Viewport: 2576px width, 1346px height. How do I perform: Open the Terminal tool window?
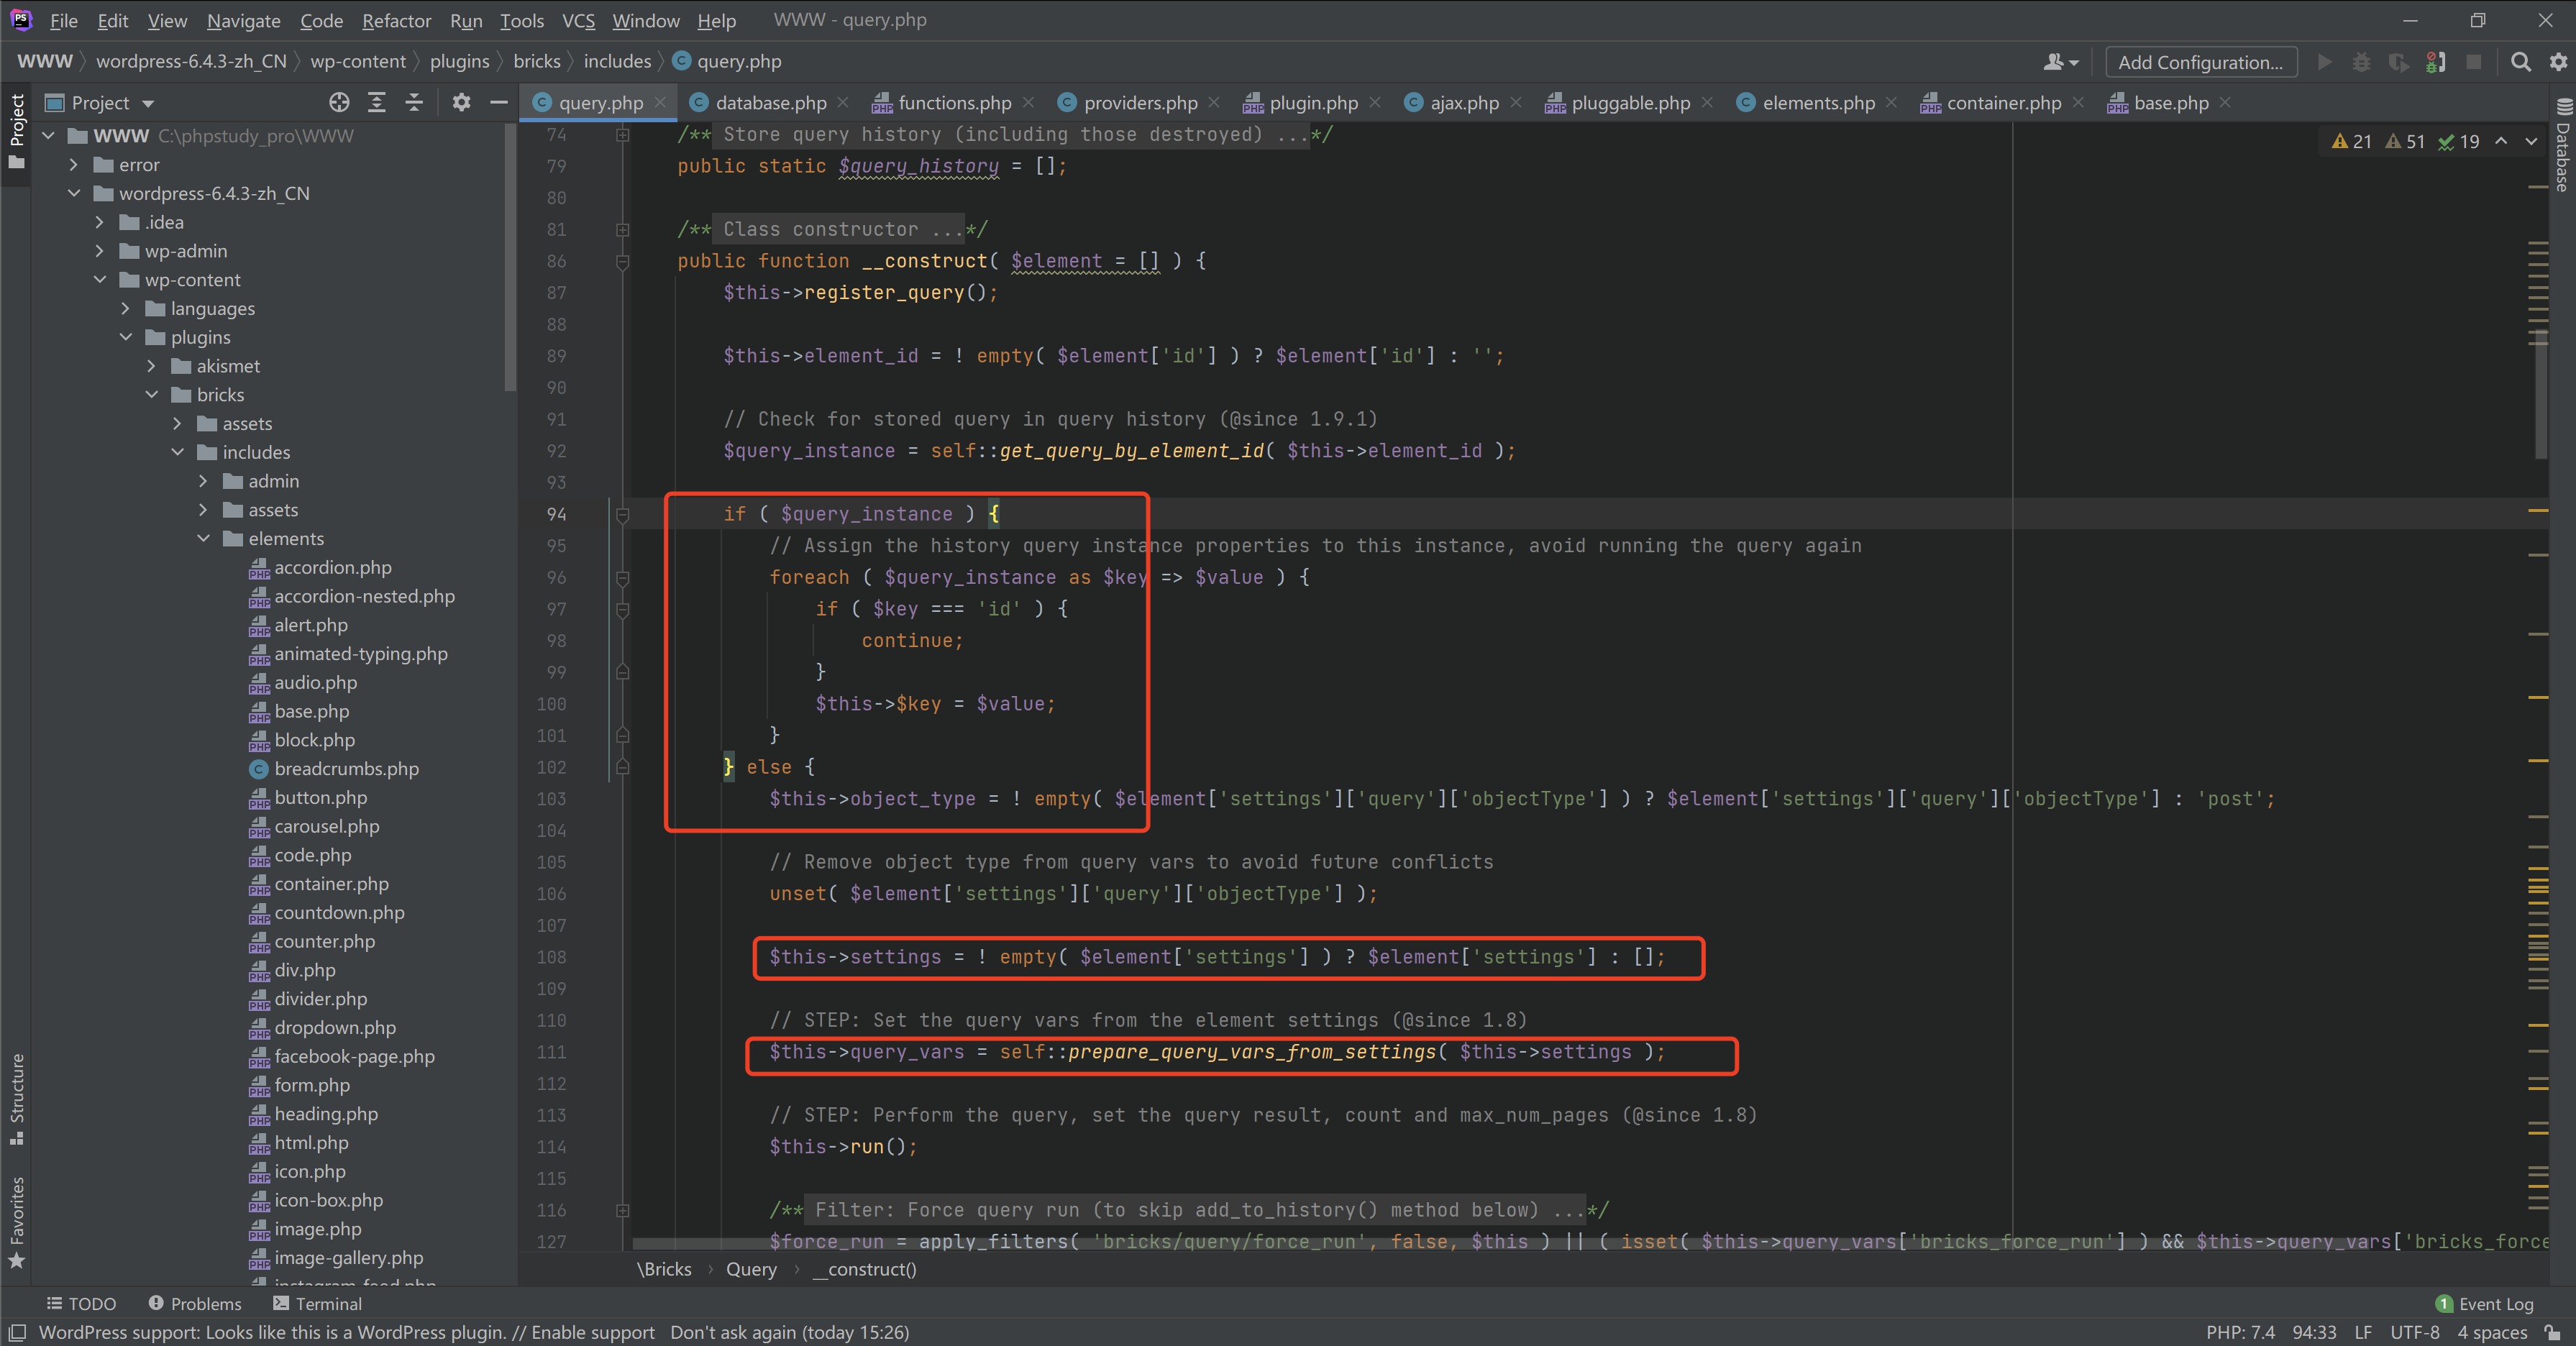click(x=317, y=1303)
